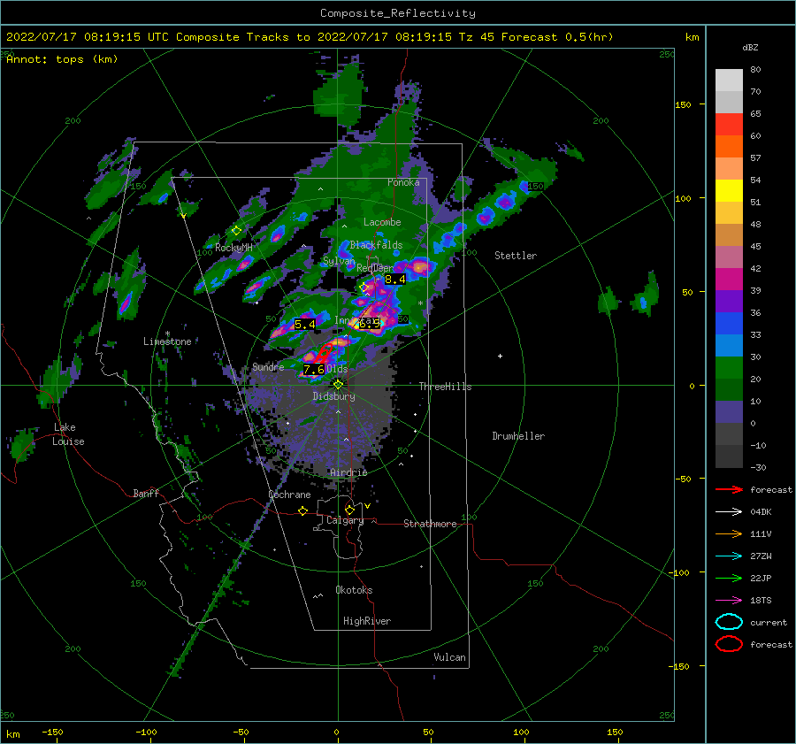Pick the blue swatch between 36 and 33

[x=729, y=323]
